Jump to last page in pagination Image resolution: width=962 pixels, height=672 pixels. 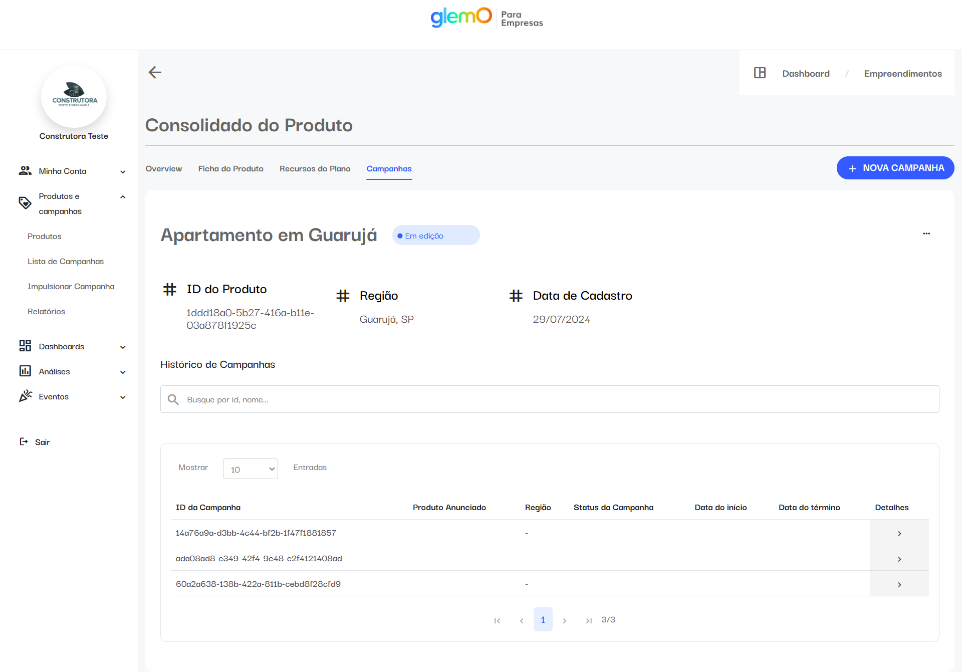[589, 620]
